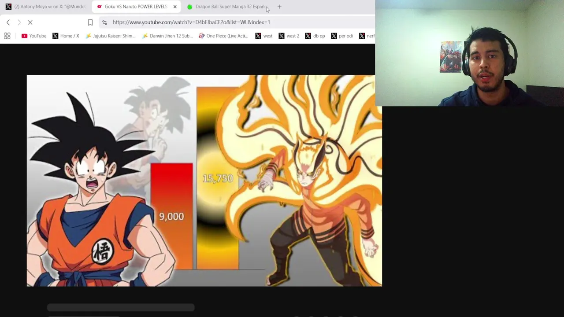Click the webcam overlay of the streamer
Viewport: 564px width, 317px height.
pyautogui.click(x=469, y=53)
